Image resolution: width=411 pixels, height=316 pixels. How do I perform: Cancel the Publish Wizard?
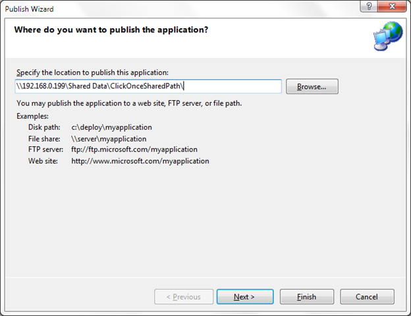tap(366, 297)
